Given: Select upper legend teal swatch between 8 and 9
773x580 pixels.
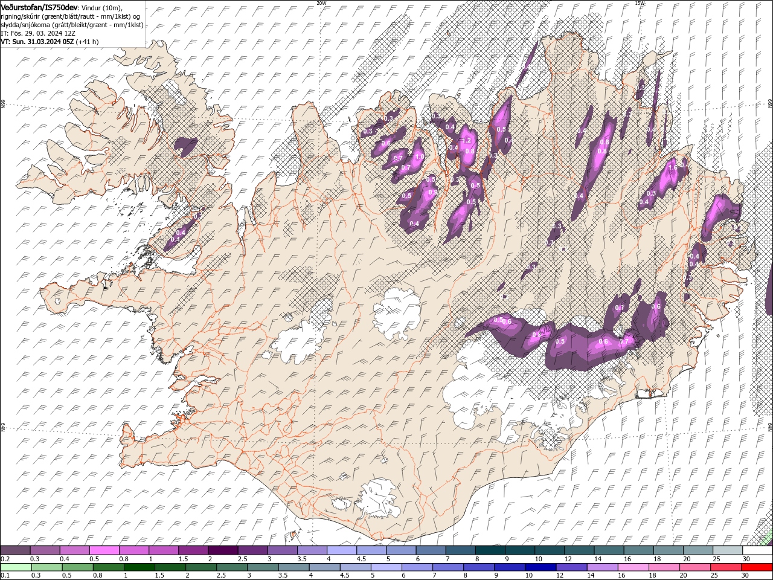Looking at the screenshot, I should tap(490, 550).
